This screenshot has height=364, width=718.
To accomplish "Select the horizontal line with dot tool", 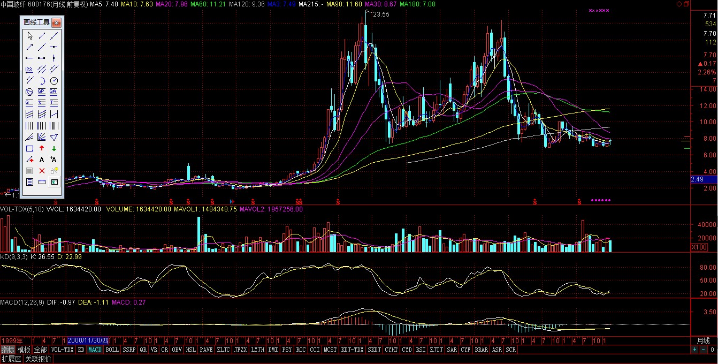I will pyautogui.click(x=54, y=47).
